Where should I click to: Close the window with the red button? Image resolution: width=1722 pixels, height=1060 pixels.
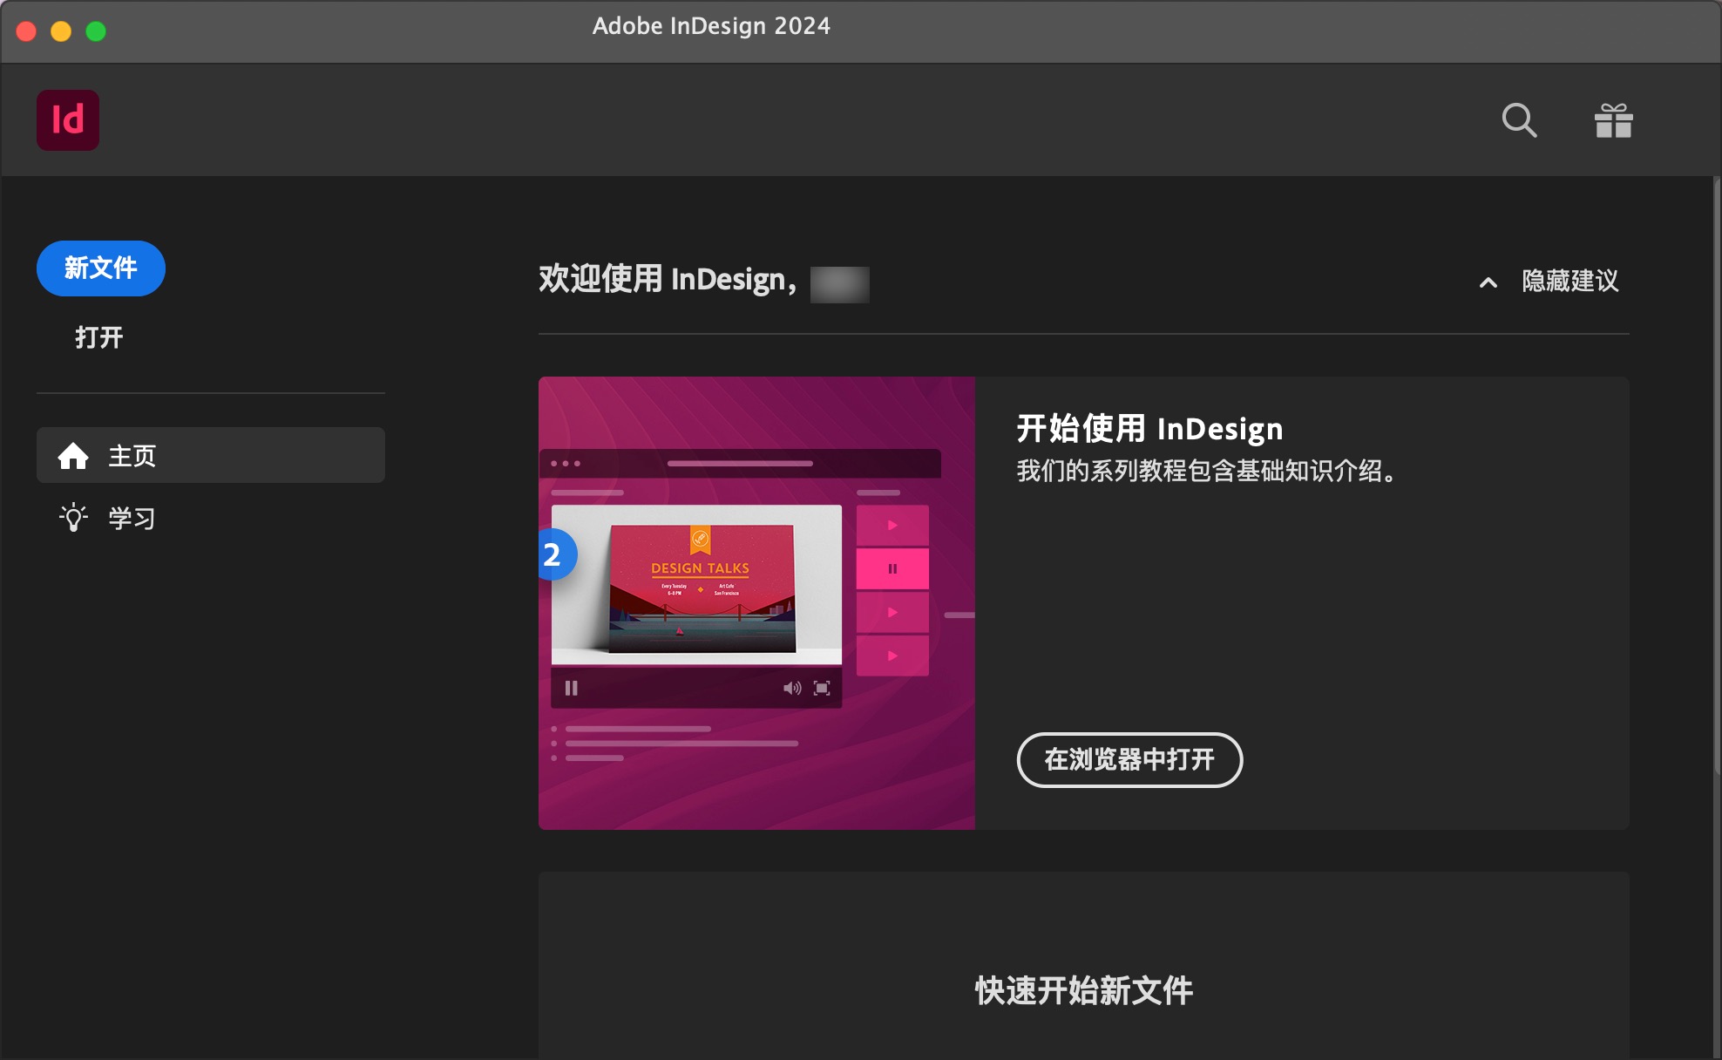pyautogui.click(x=26, y=31)
